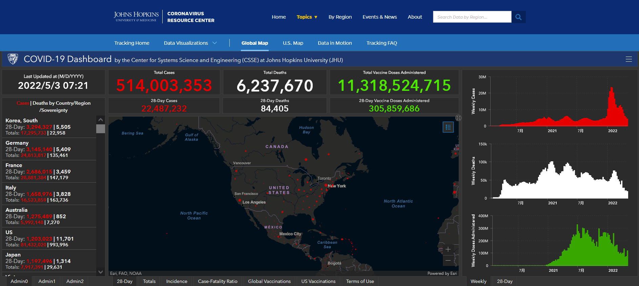This screenshot has height=286, width=639.
Task: Expand Data Visualizations dropdown
Action: (190, 43)
